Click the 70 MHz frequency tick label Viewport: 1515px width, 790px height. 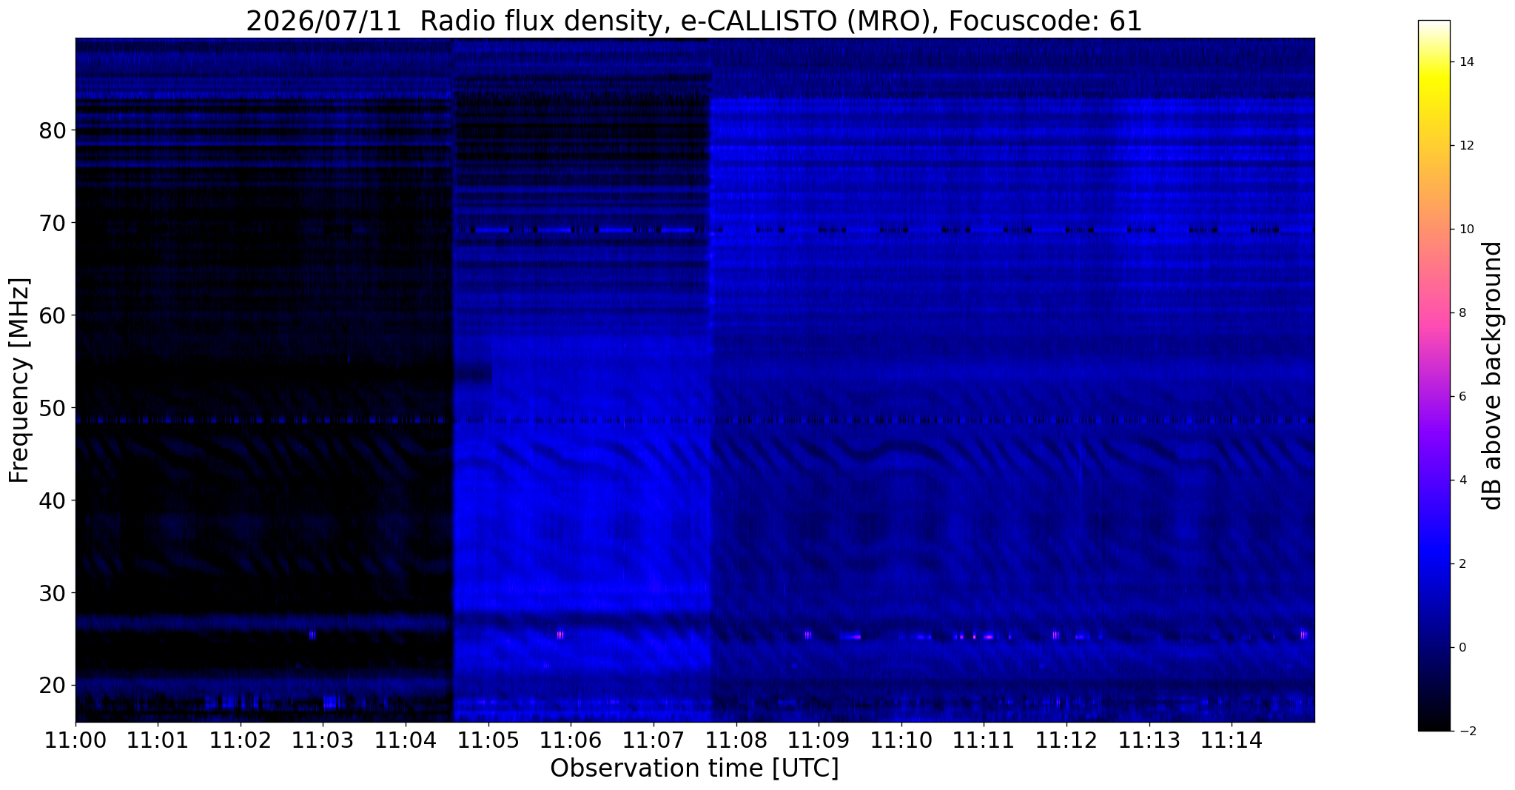(53, 223)
